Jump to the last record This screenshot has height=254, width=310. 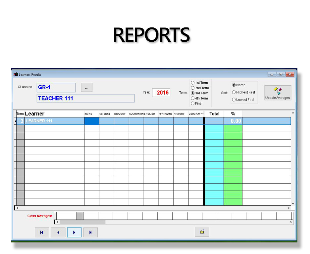[x=90, y=233]
